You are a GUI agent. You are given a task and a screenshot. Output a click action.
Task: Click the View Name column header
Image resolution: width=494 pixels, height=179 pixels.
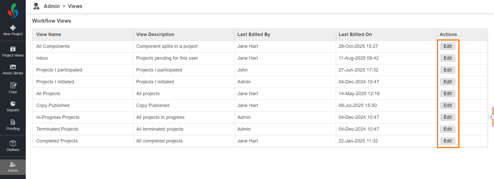coord(49,34)
